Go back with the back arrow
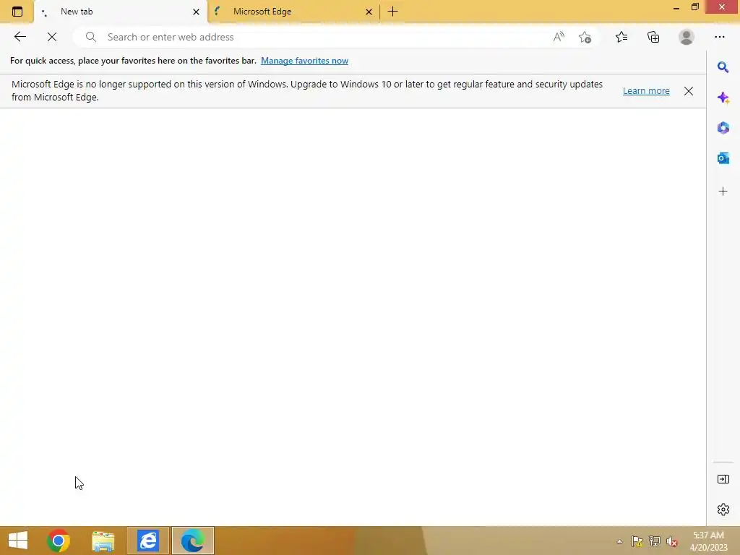This screenshot has height=555, width=740. [x=20, y=37]
